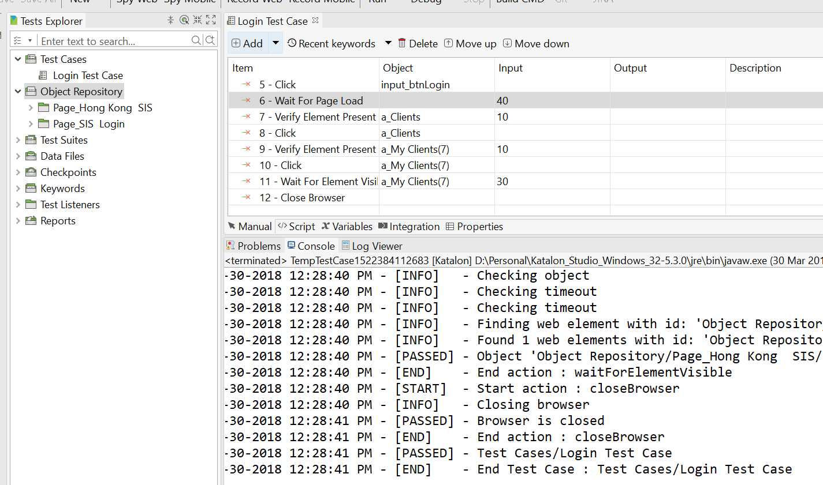Expand the Page_SIS Login folder
Image resolution: width=823 pixels, height=485 pixels.
click(31, 123)
